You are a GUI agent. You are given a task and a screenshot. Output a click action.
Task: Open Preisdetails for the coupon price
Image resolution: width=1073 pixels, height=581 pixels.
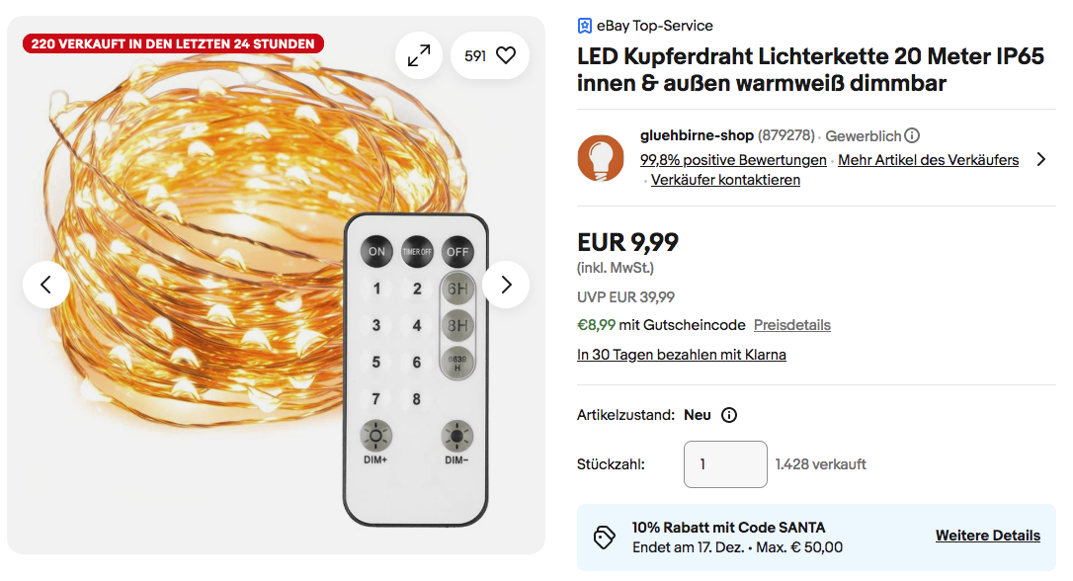pyautogui.click(x=791, y=325)
